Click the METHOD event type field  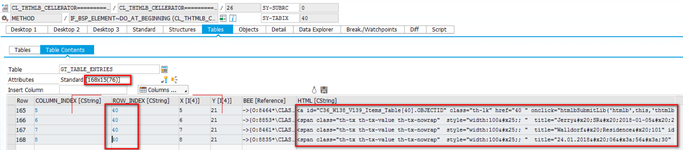(x=36, y=18)
